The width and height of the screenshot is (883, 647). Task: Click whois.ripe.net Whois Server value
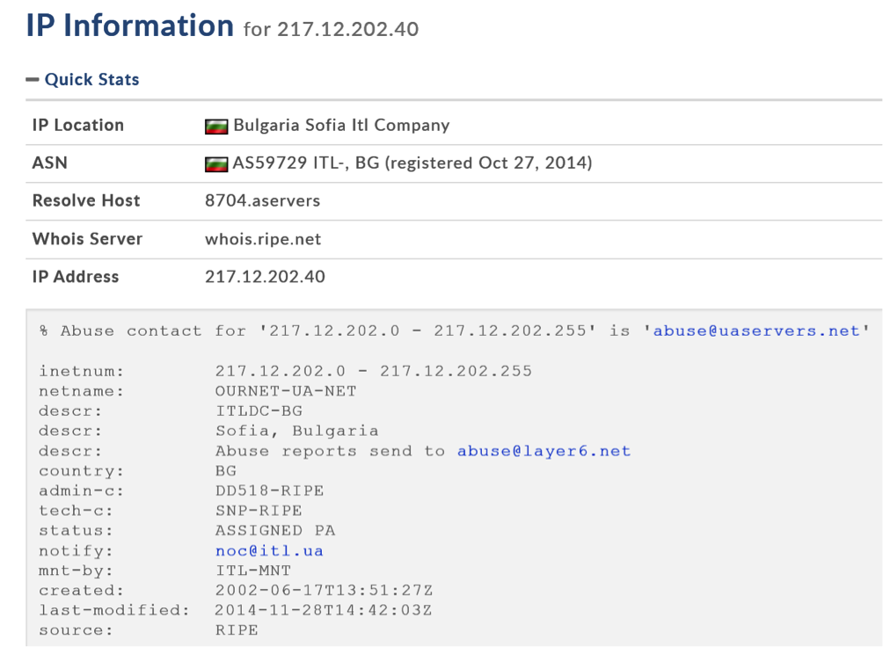coord(263,239)
